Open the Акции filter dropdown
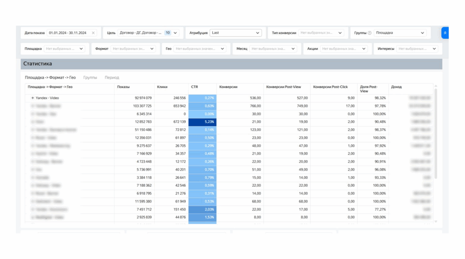The width and height of the screenshot is (465, 259). coord(343,49)
